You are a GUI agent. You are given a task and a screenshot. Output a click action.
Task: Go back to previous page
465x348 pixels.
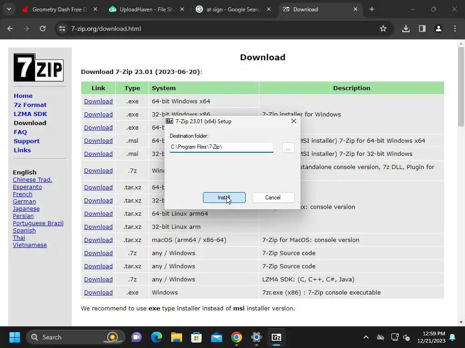click(x=10, y=29)
